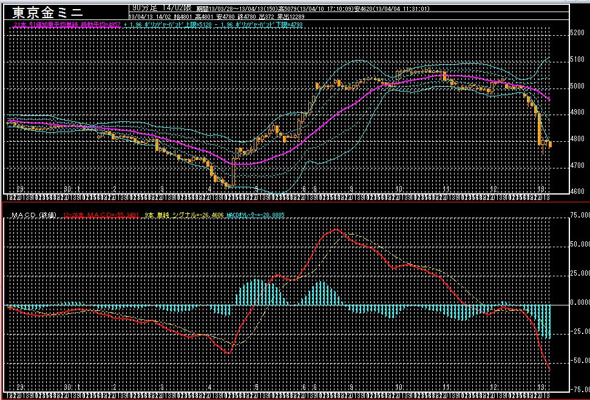Click date marker 12 in price chart

coord(493,189)
